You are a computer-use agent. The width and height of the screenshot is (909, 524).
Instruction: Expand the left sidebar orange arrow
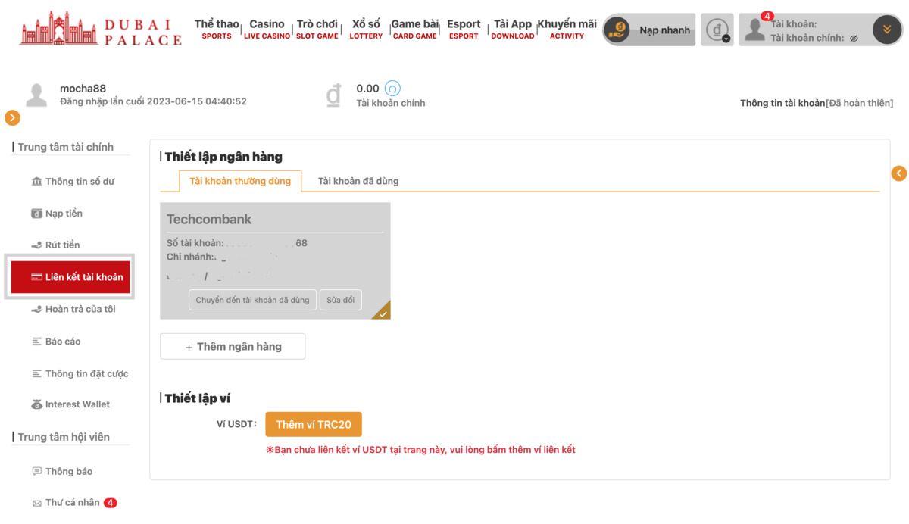pyautogui.click(x=12, y=117)
